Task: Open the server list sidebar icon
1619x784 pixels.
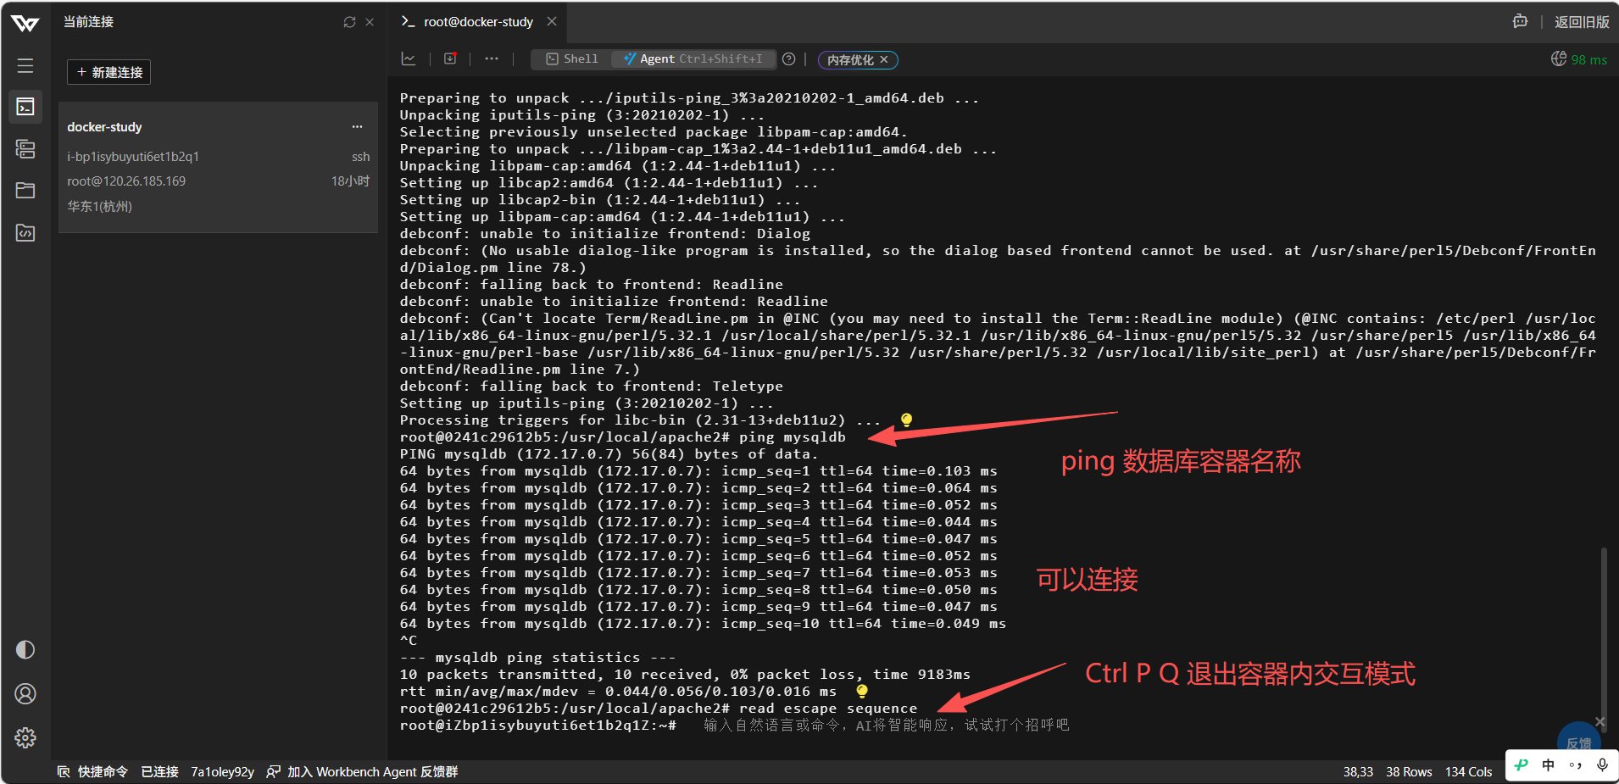Action: tap(25, 149)
